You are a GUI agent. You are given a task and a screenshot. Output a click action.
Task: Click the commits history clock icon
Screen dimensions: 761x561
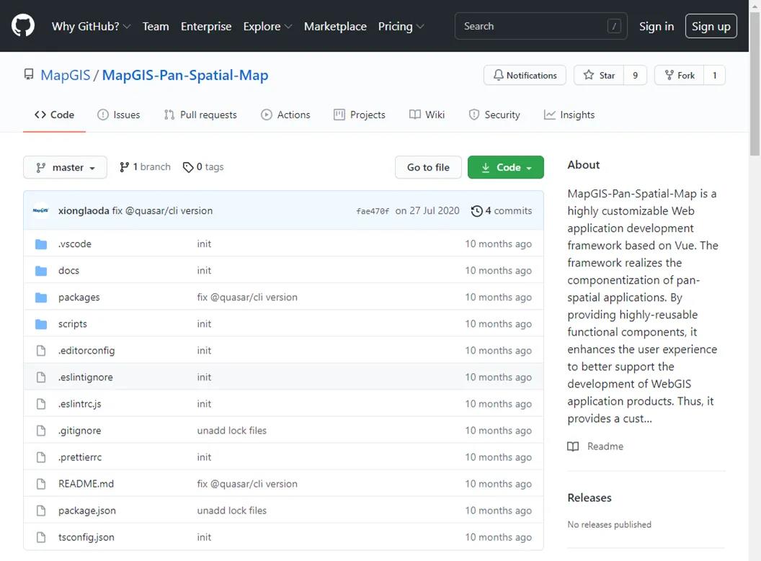coord(476,211)
